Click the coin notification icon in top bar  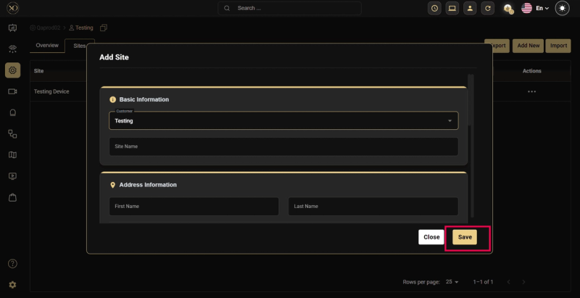(x=509, y=9)
